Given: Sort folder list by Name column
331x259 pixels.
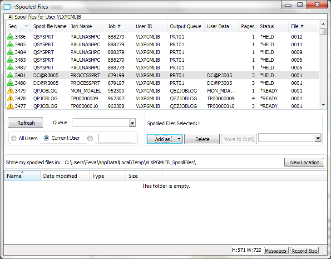Looking at the screenshot, I should [x=22, y=176].
